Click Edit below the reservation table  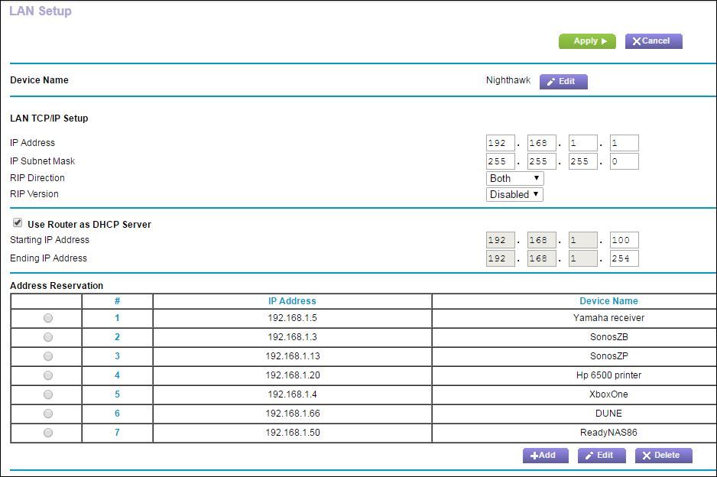click(x=600, y=456)
